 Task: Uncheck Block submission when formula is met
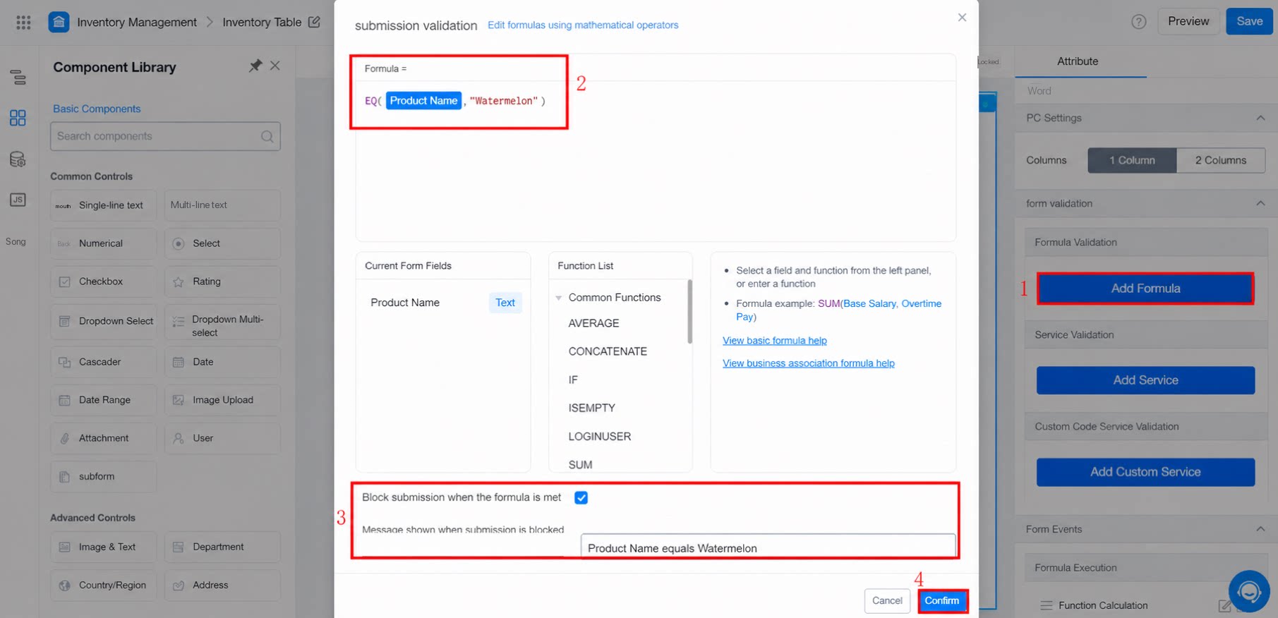click(581, 497)
